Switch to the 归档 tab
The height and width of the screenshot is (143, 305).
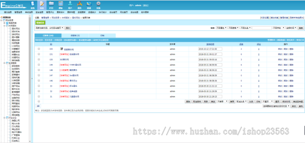click(x=102, y=36)
